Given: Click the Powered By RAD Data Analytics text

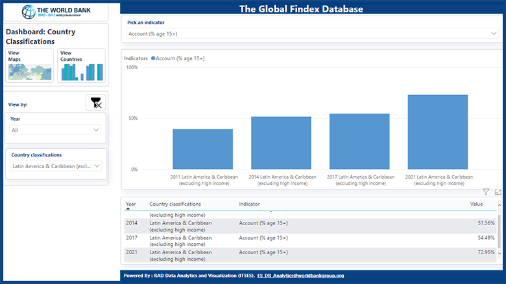Looking at the screenshot, I should [189, 276].
